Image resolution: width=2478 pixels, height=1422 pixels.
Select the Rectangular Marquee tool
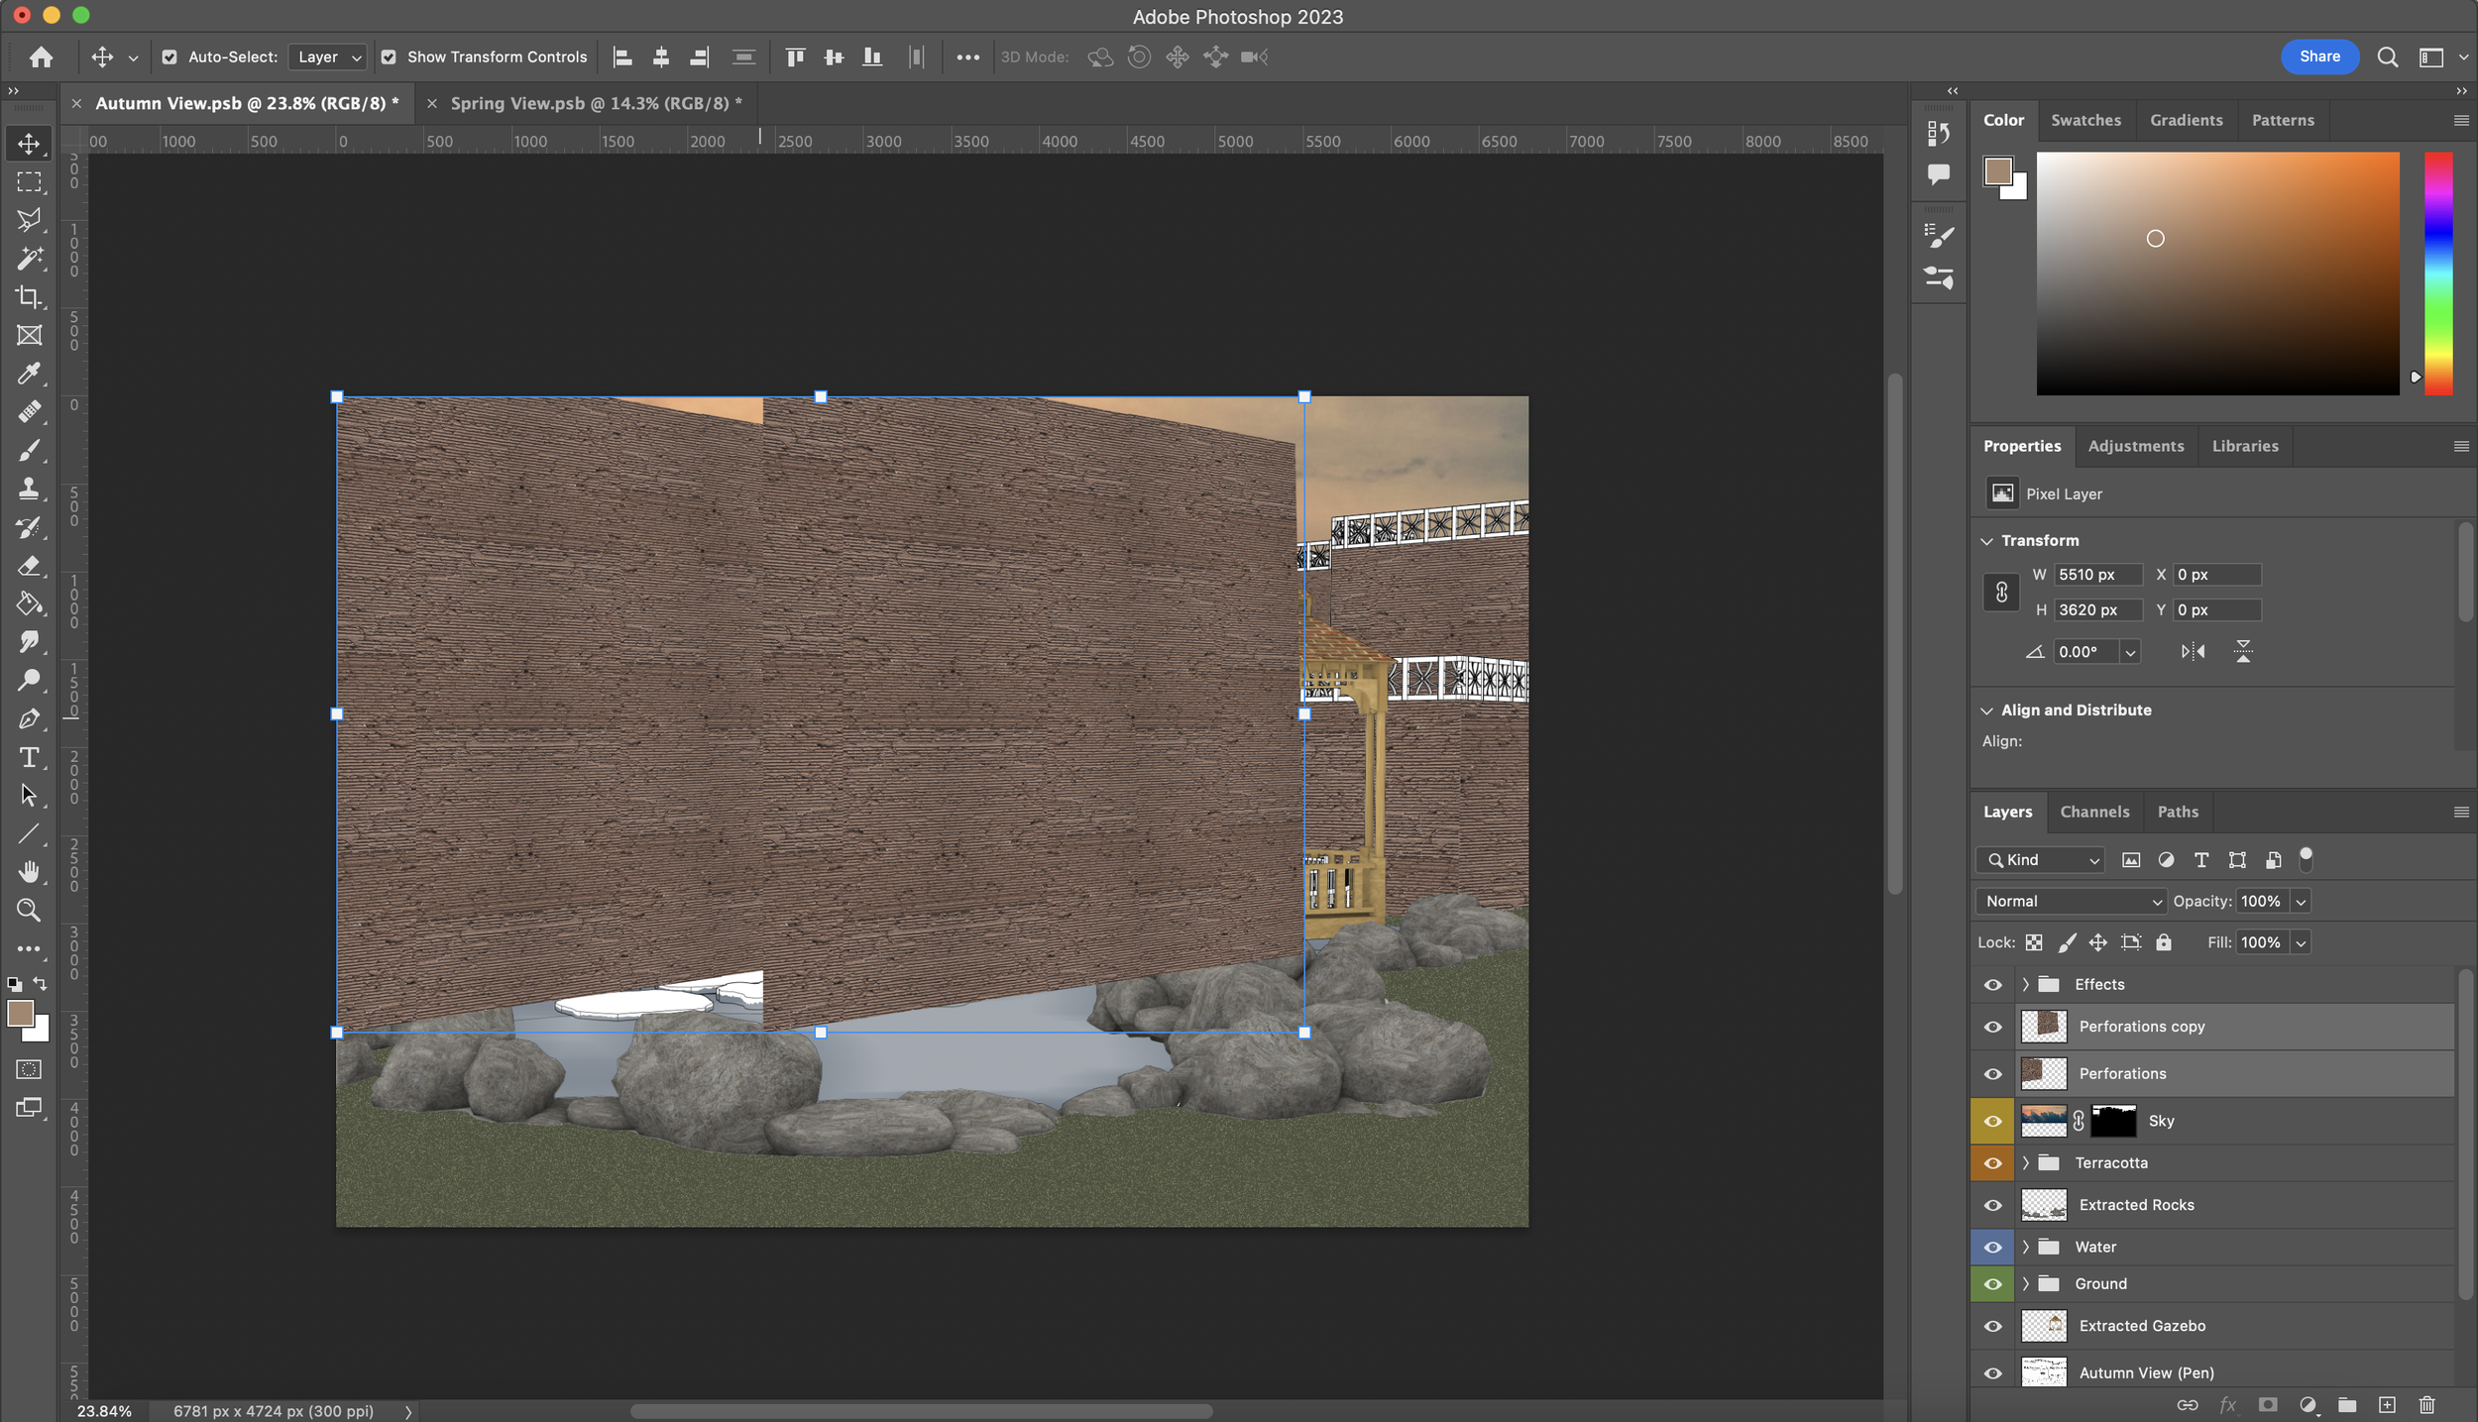(29, 182)
